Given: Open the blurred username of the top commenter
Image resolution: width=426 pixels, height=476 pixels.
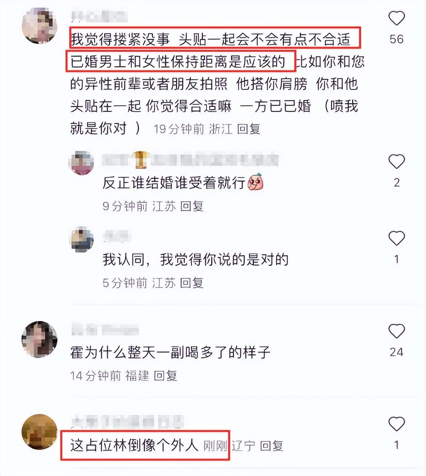Looking at the screenshot, I should coord(99,17).
